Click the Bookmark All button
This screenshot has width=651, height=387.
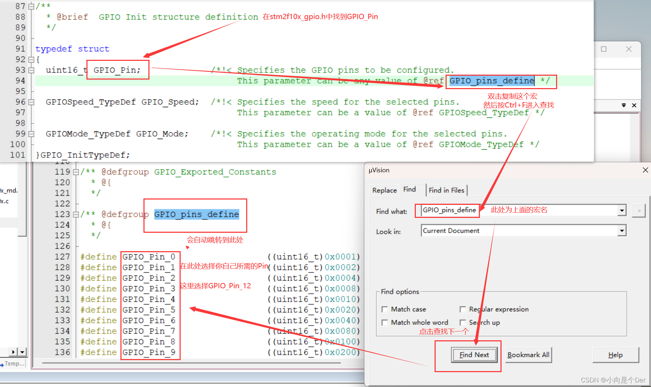[528, 355]
